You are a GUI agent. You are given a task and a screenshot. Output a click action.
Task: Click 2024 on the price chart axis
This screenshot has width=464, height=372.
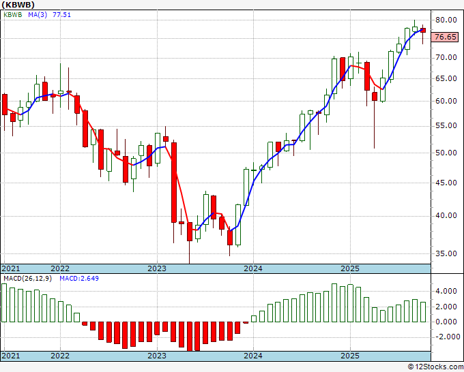253,268
